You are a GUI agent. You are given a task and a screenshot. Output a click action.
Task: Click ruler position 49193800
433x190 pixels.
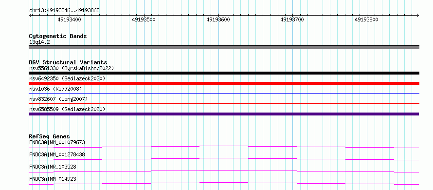(x=366, y=19)
